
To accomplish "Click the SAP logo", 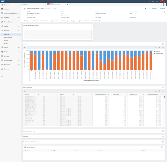I will click(2, 1).
